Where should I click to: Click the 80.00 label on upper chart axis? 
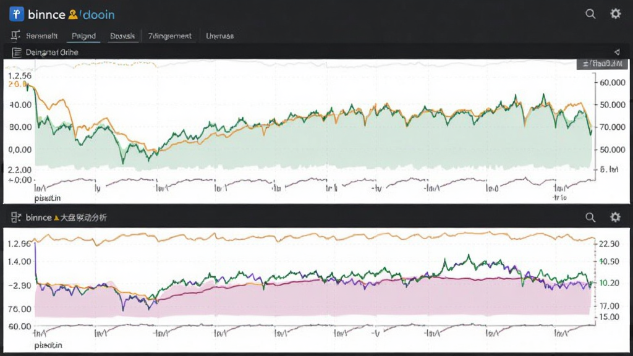pyautogui.click(x=20, y=127)
